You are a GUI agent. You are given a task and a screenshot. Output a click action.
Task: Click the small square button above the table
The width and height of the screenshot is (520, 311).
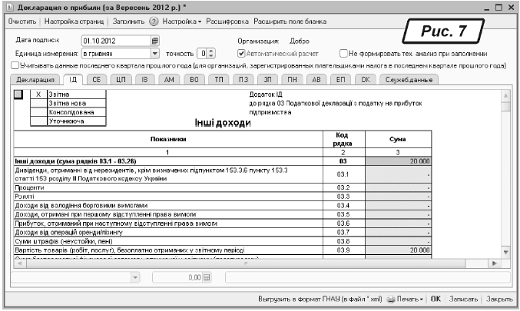(x=18, y=94)
